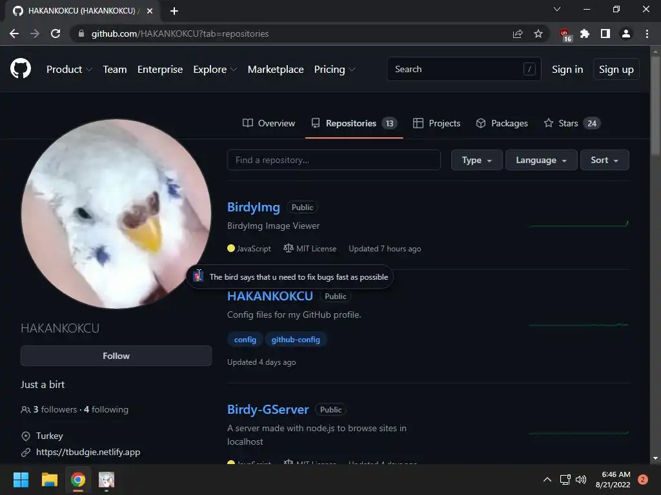661x495 pixels.
Task: Click the padlock site info icon
Action: 81,34
